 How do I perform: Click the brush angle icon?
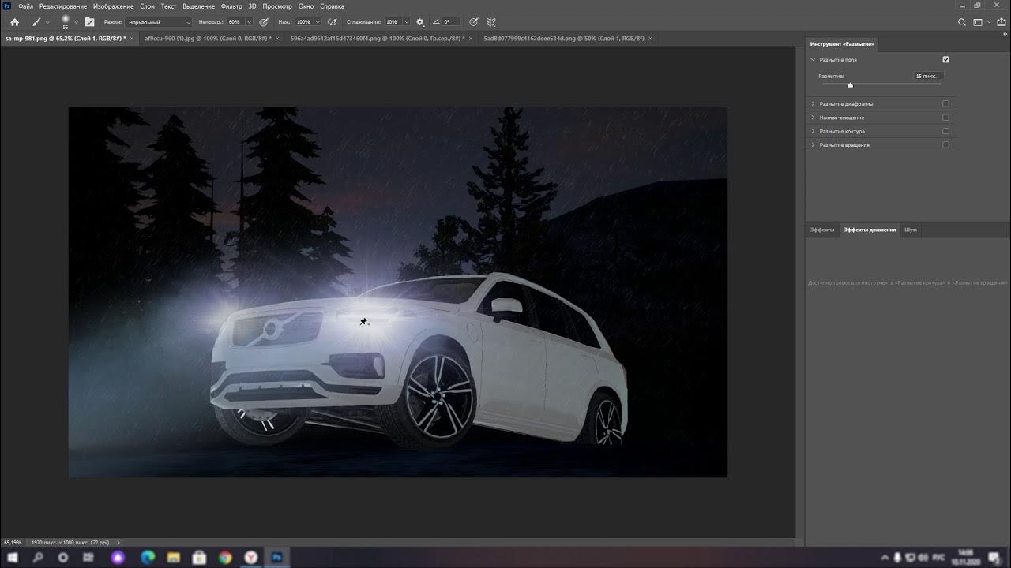(x=437, y=22)
